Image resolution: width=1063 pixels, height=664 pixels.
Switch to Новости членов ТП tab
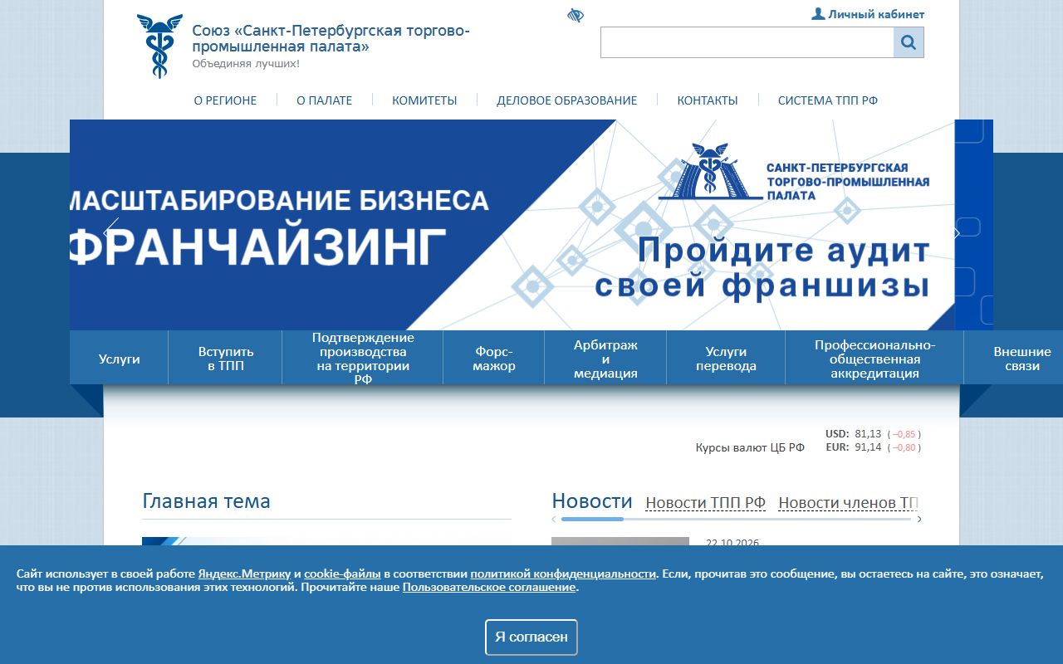(848, 503)
